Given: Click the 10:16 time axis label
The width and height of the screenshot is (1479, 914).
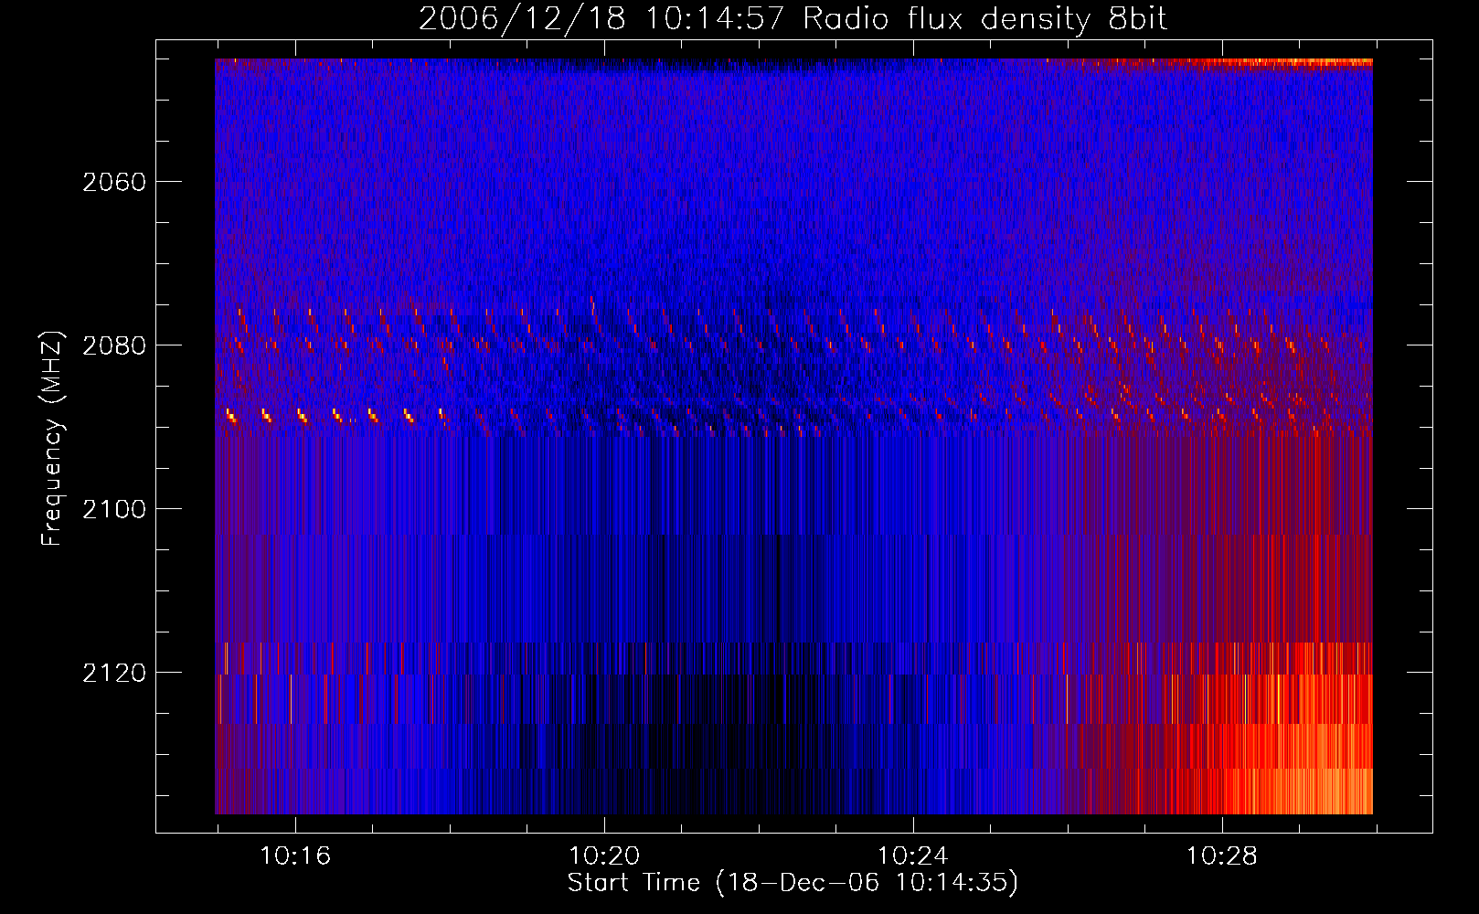Looking at the screenshot, I should pyautogui.click(x=295, y=856).
